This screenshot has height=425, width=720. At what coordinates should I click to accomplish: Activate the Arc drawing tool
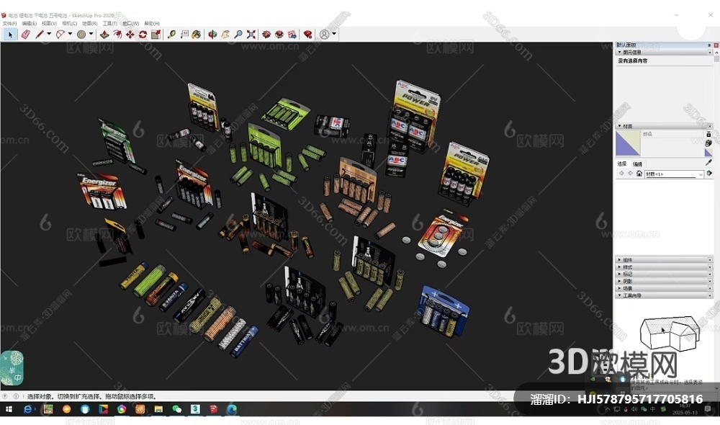click(x=60, y=35)
